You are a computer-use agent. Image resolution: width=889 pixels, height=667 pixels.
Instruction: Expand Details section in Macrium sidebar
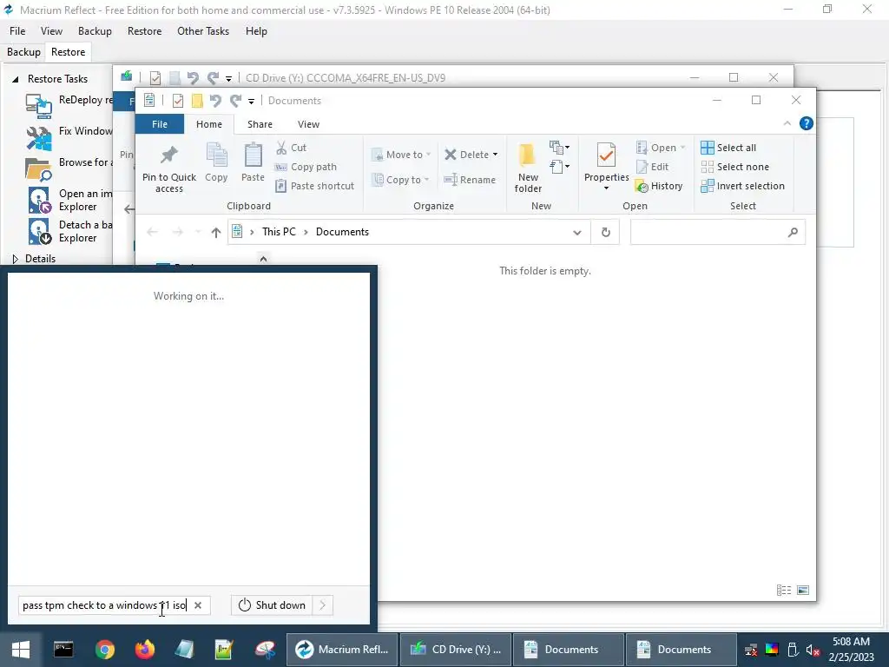coord(16,259)
